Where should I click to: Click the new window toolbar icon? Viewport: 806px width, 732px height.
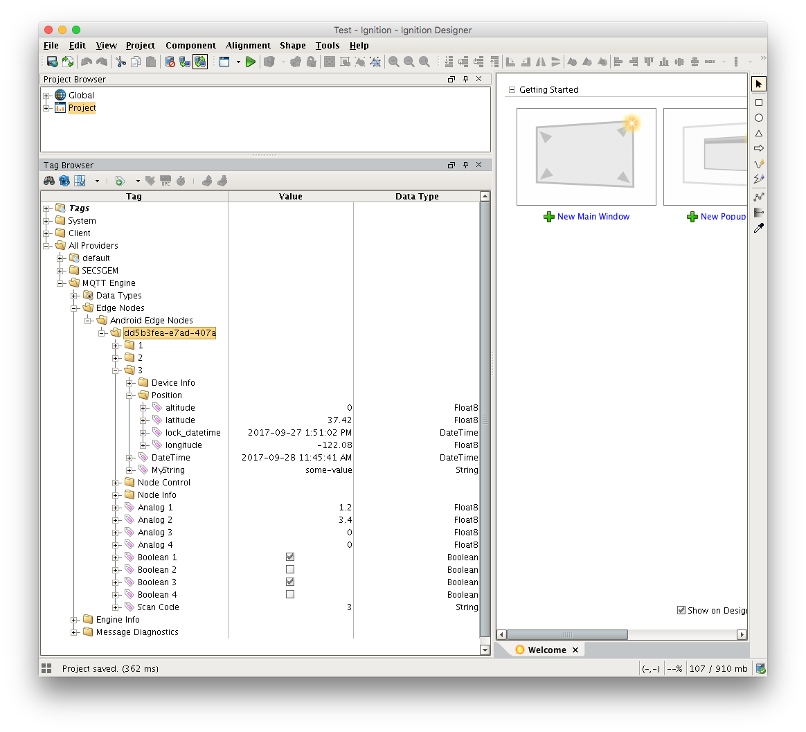(224, 62)
